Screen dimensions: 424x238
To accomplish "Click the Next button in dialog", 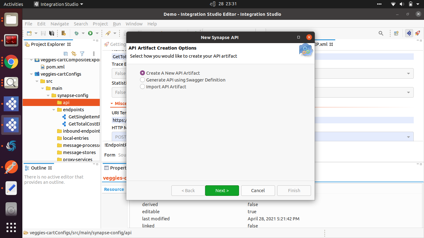I will [x=222, y=191].
